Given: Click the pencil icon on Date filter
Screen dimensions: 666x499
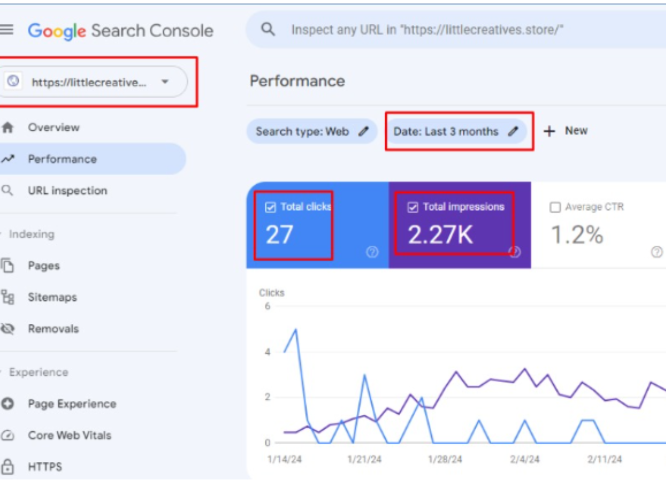Looking at the screenshot, I should point(513,131).
